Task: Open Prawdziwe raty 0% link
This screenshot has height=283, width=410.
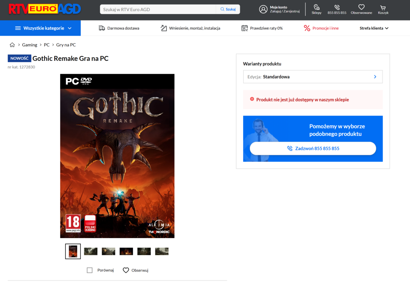Action: (262, 28)
